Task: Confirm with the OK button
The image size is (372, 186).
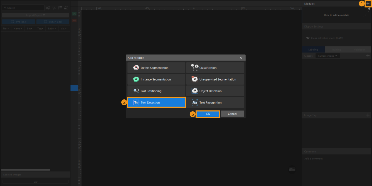Action: coord(208,114)
